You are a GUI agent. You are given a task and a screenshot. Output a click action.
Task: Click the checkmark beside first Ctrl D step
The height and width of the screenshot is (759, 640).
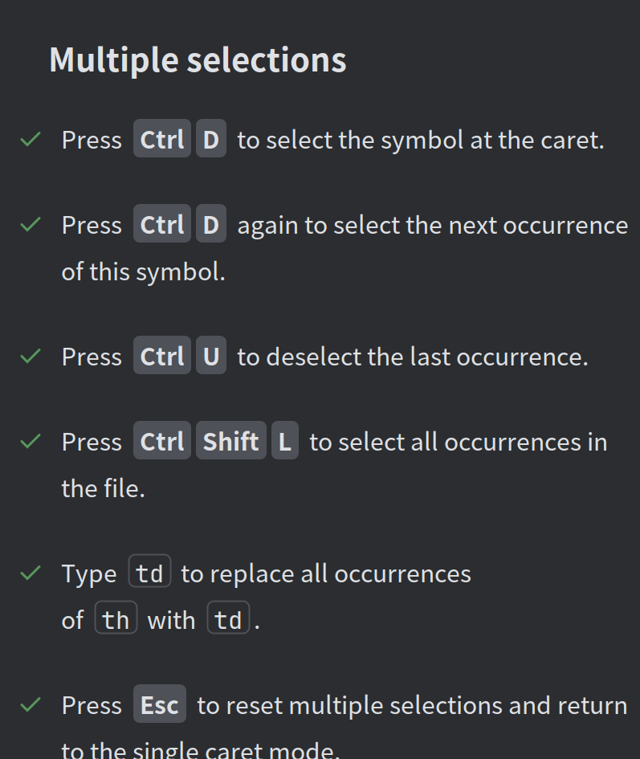click(31, 140)
